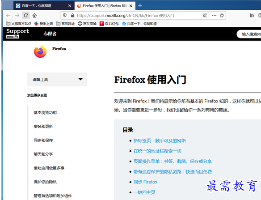Reload the current page
The image size is (261, 200).
[26, 16]
